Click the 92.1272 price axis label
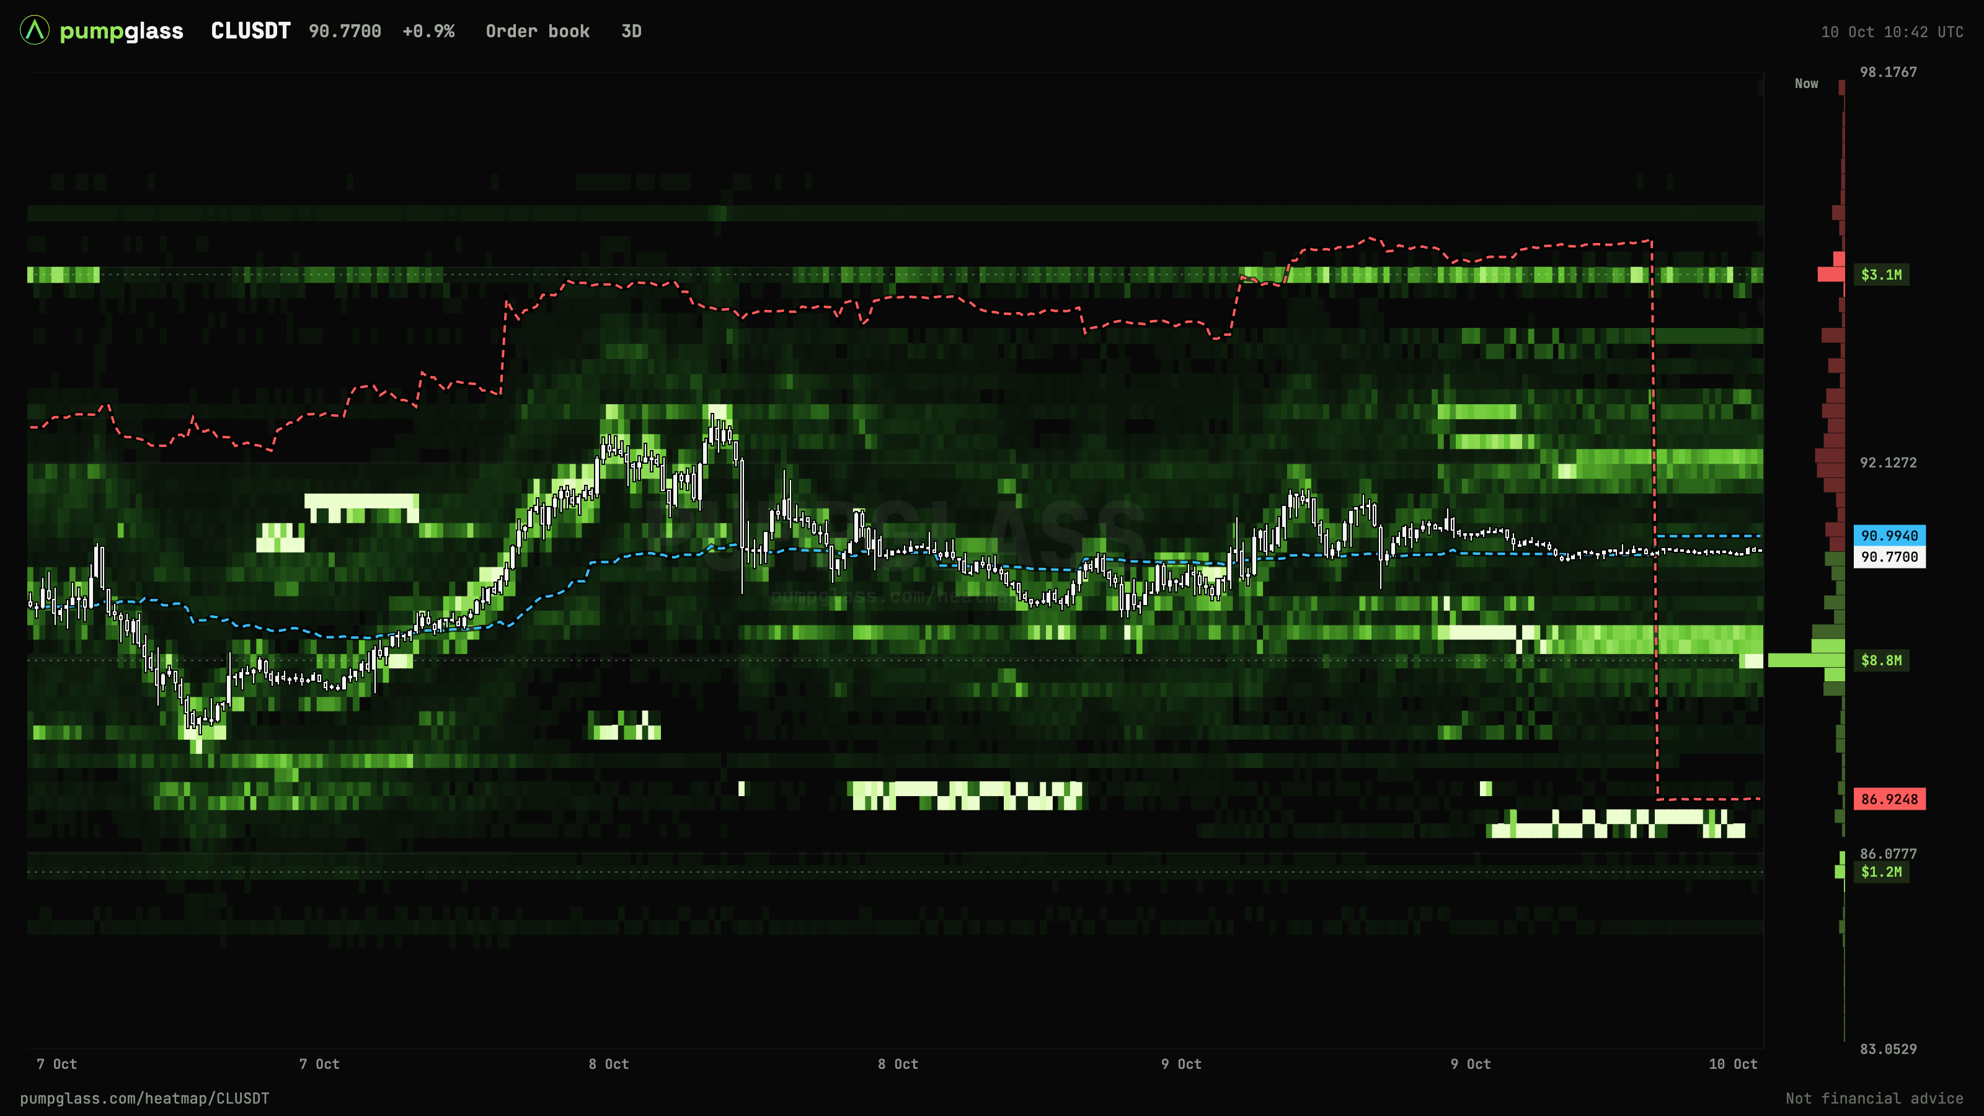The image size is (1984, 1116). pyautogui.click(x=1889, y=462)
